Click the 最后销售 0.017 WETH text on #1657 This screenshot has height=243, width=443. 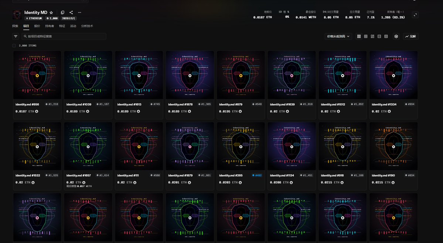tap(79, 186)
